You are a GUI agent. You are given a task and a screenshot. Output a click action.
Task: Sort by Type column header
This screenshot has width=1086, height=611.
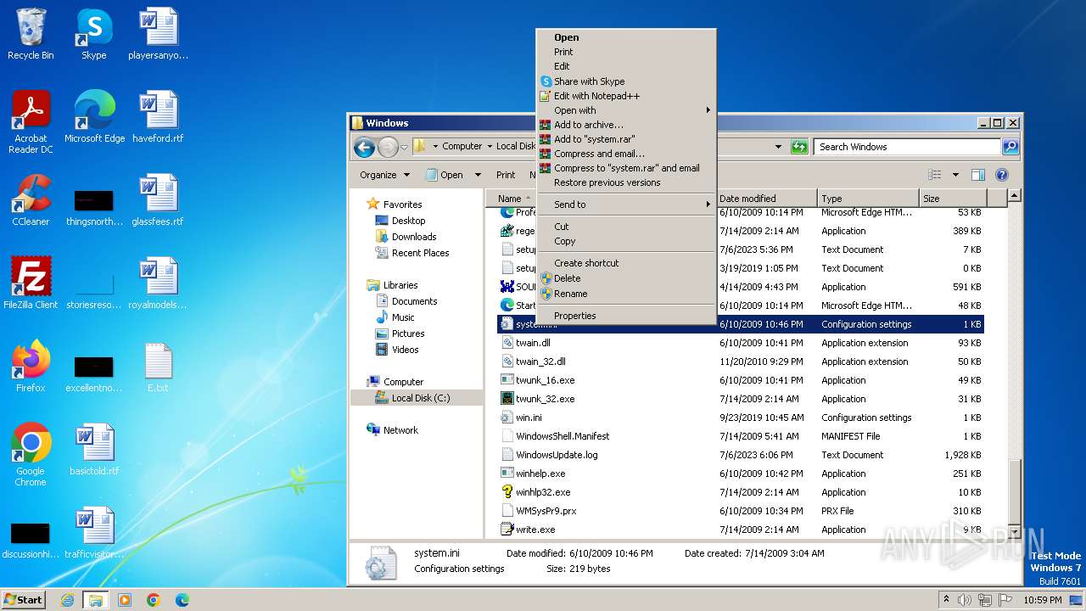pos(868,199)
